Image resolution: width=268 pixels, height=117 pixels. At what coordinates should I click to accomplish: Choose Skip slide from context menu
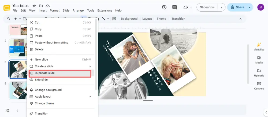pyautogui.click(x=61, y=80)
